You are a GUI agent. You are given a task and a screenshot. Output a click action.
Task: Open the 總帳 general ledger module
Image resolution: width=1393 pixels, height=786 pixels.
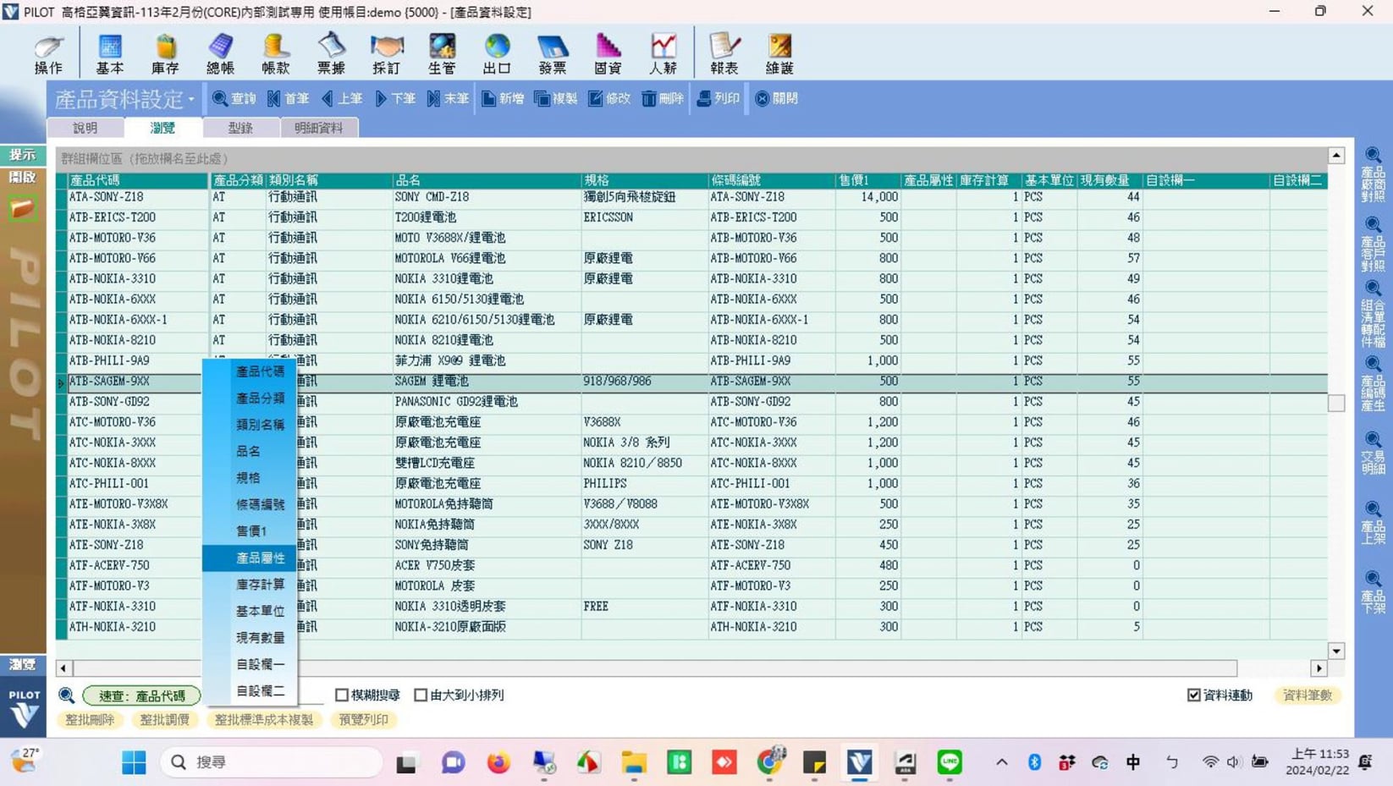[x=221, y=54]
